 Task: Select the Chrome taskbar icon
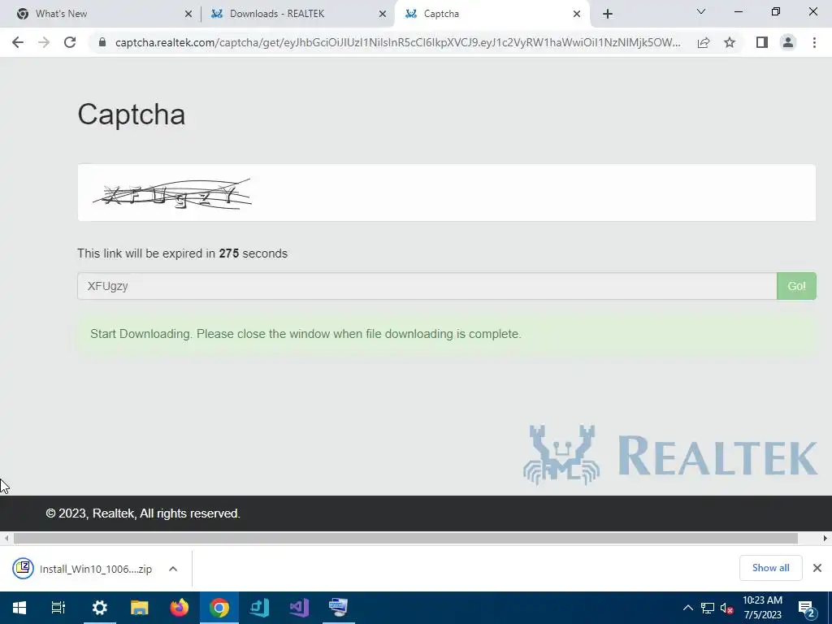coord(219,607)
